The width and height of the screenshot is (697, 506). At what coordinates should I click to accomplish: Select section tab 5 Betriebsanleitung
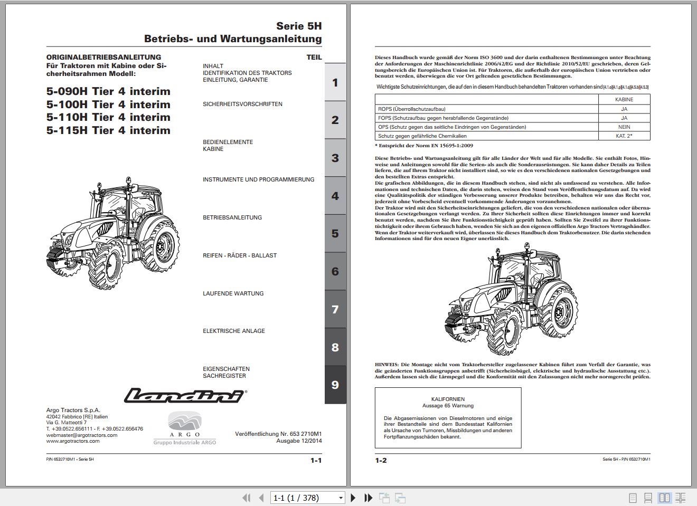point(335,233)
